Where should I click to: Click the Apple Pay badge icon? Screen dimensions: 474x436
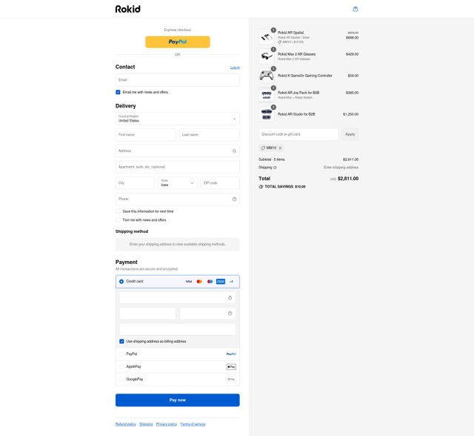(231, 367)
